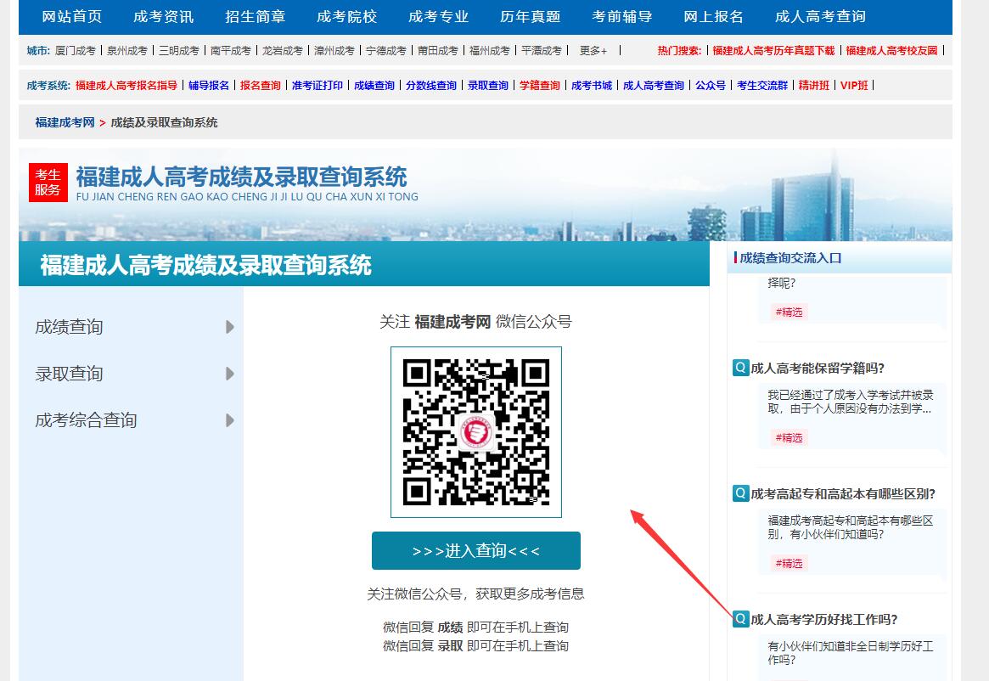Click the 厦门成考 city link

tap(76, 51)
